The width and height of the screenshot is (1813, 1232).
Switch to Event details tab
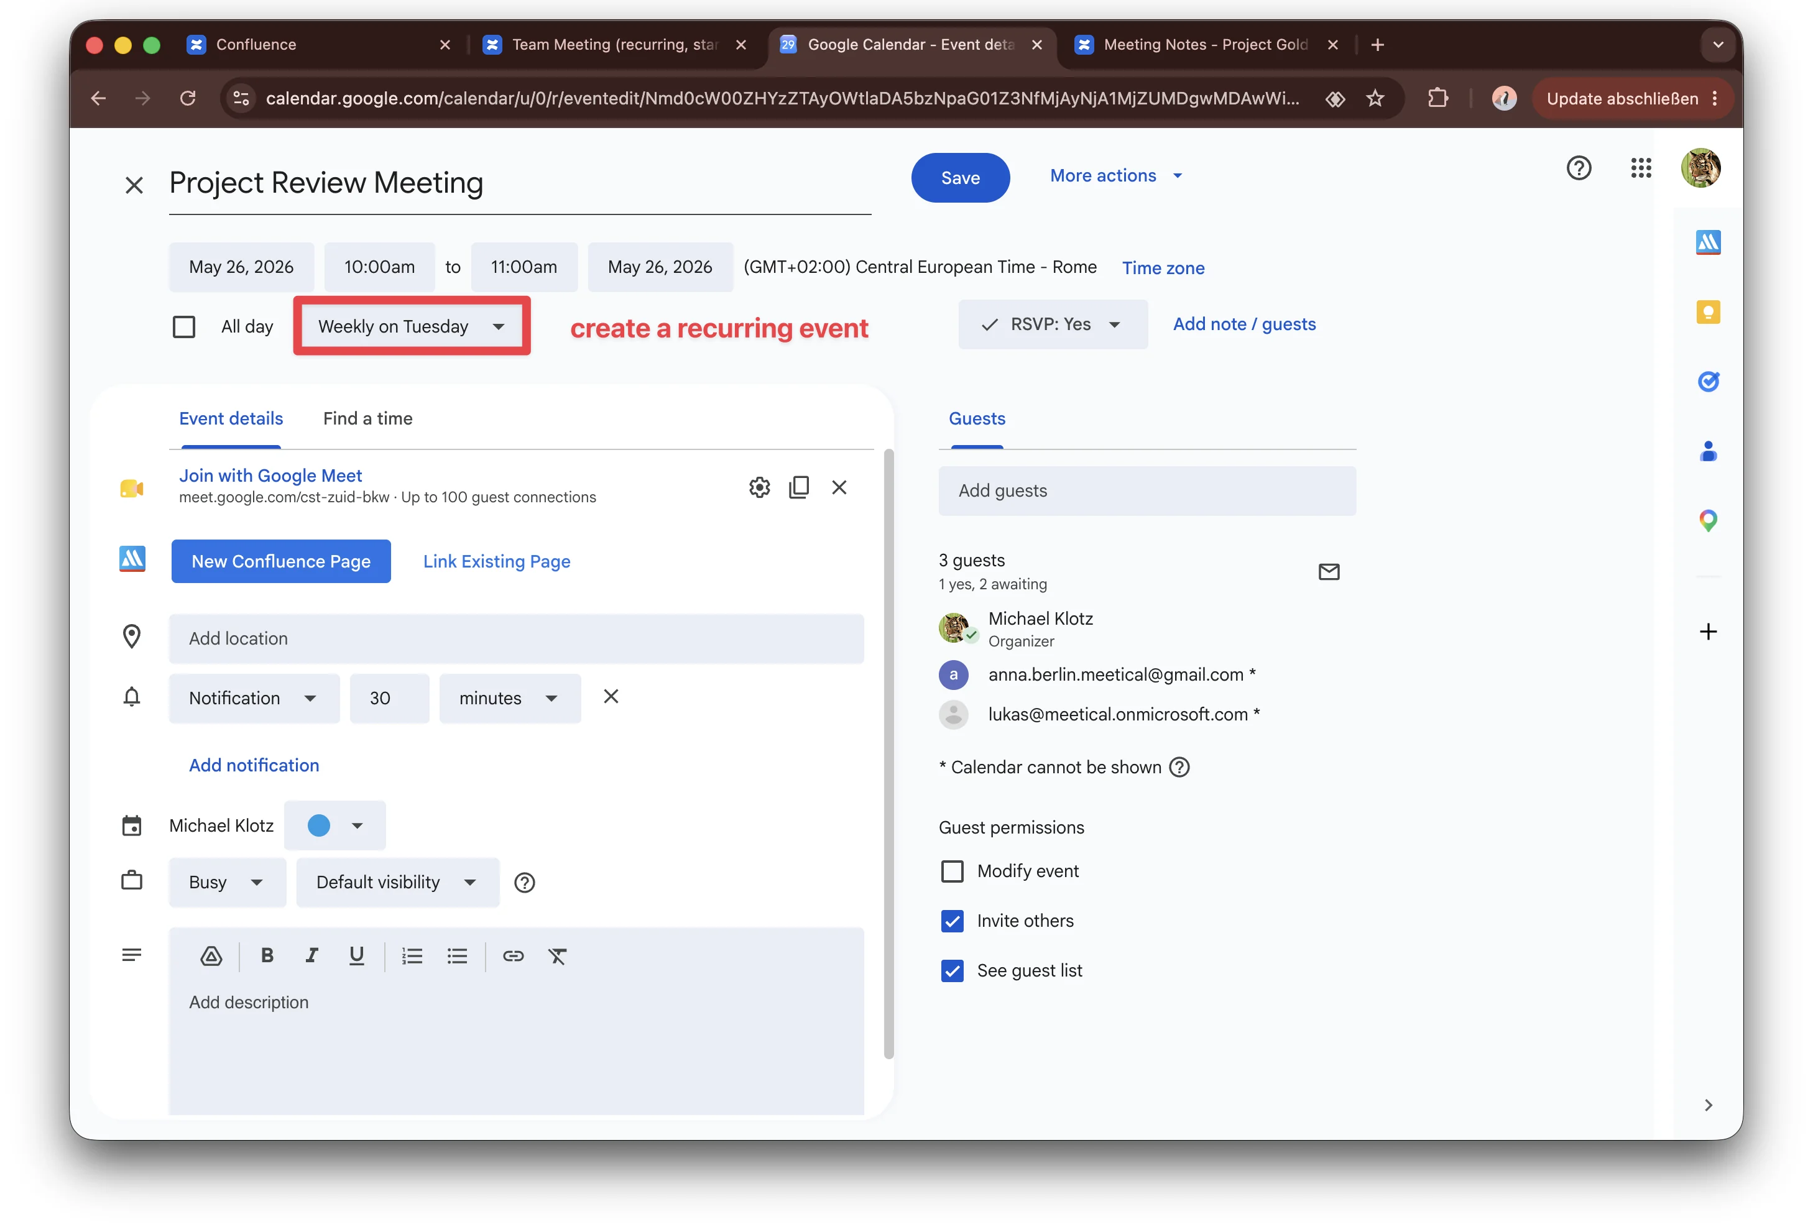tap(231, 419)
